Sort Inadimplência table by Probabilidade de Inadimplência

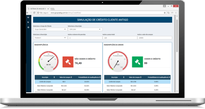coord(100,77)
